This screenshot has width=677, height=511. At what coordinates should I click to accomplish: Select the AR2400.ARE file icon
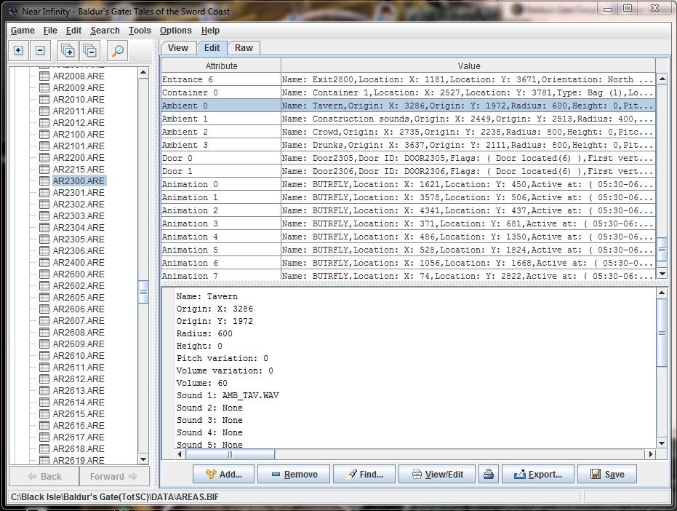coord(44,263)
